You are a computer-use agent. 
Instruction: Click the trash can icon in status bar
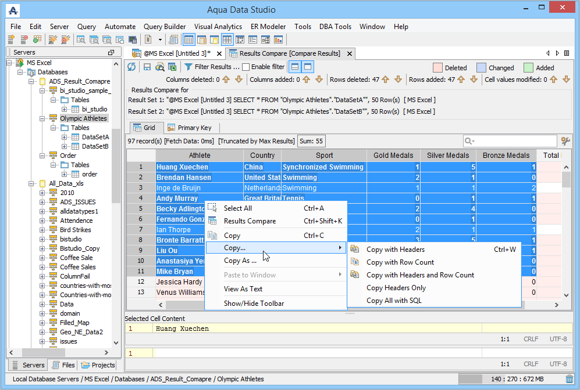569,379
